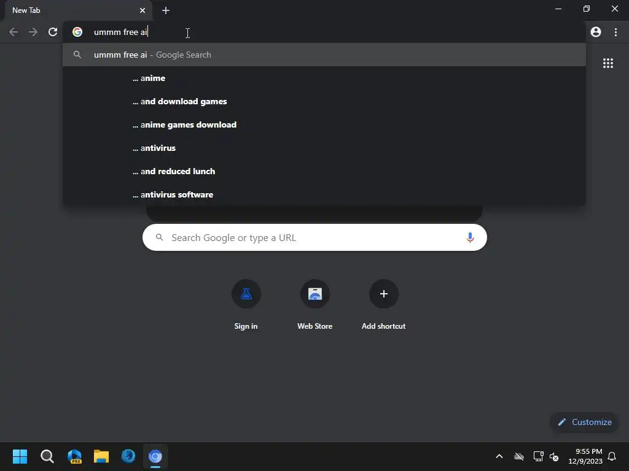Open the Customize button
This screenshot has height=471, width=629.
(x=585, y=422)
